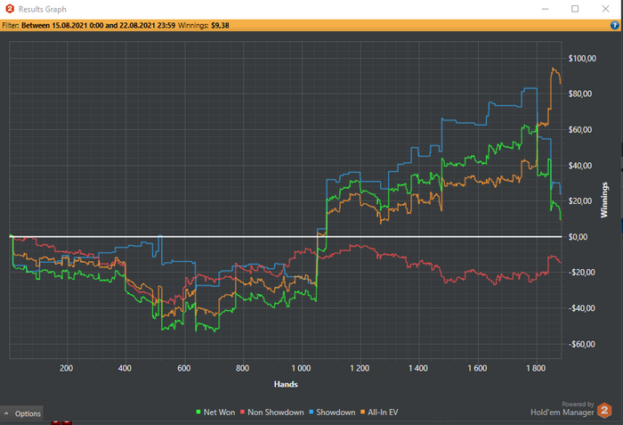623x425 pixels.
Task: Click the Winnings y-axis title
Action: coord(604,200)
